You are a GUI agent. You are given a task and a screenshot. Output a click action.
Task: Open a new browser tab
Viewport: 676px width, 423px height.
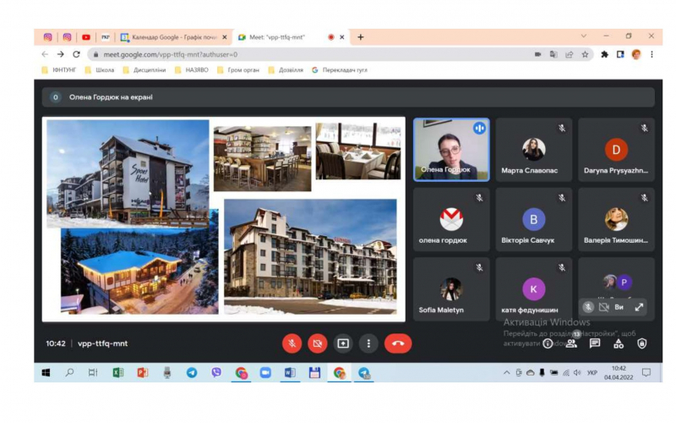click(x=361, y=37)
